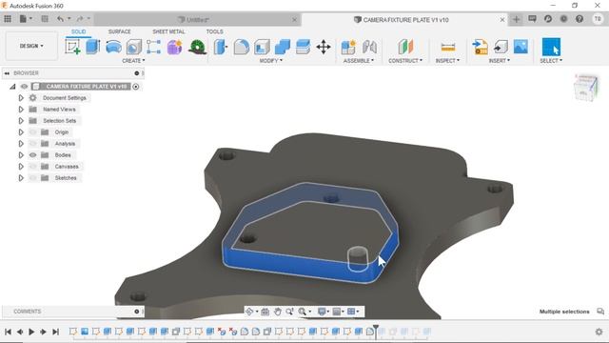Activate component radio button in browser
Viewport: 609px width, 343px height.
[x=136, y=87]
